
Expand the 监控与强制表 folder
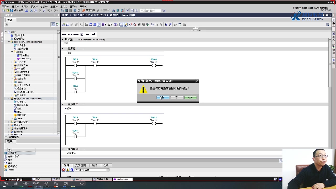point(12,75)
